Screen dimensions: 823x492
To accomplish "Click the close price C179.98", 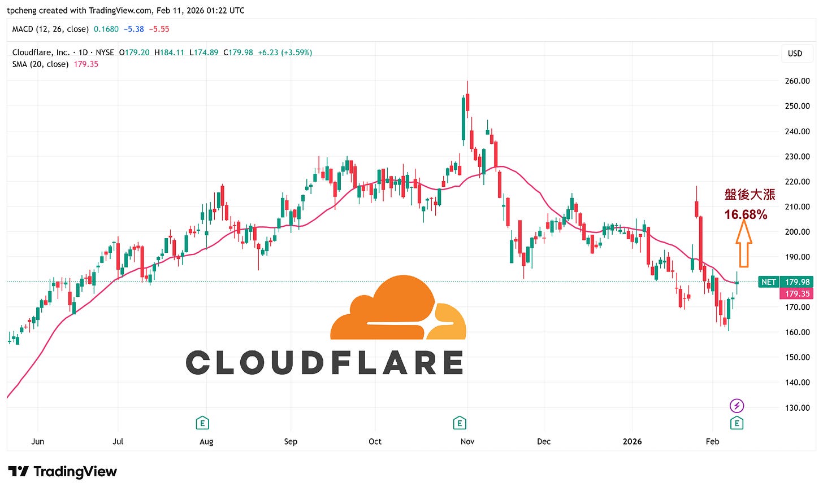I will (238, 52).
